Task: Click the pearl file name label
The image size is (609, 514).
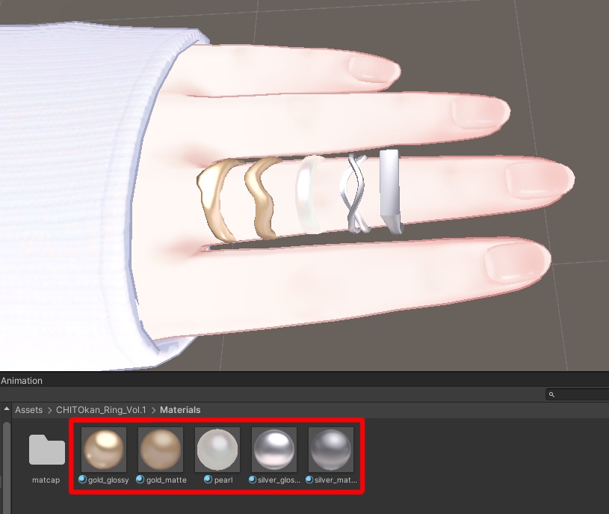Action: (223, 480)
